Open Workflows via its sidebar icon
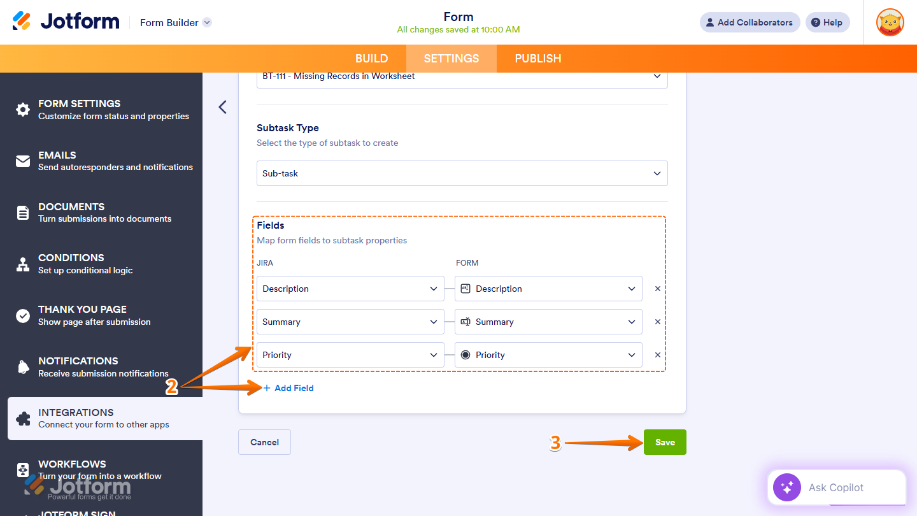 [22, 469]
